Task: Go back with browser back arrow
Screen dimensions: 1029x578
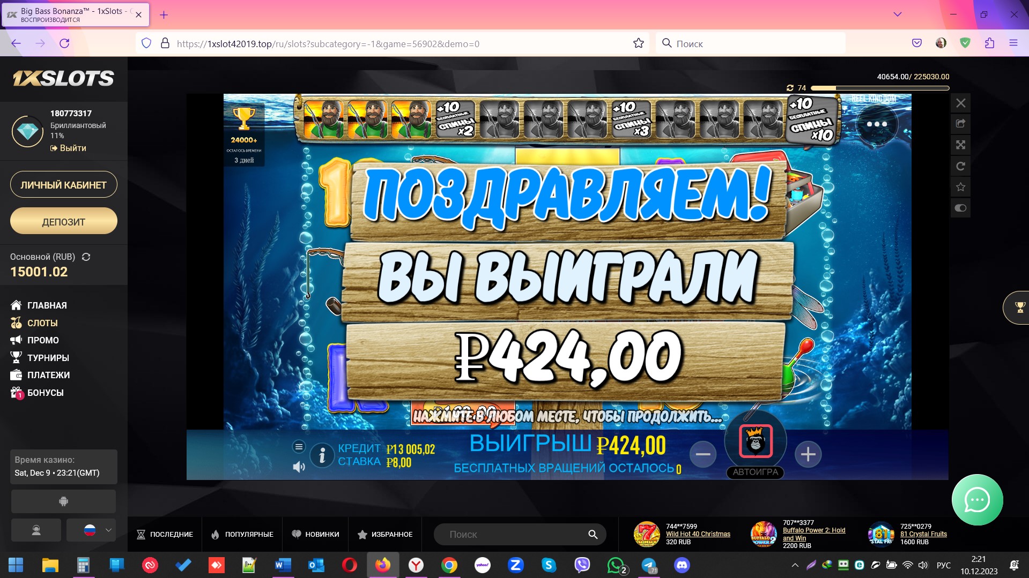Action: pos(16,43)
